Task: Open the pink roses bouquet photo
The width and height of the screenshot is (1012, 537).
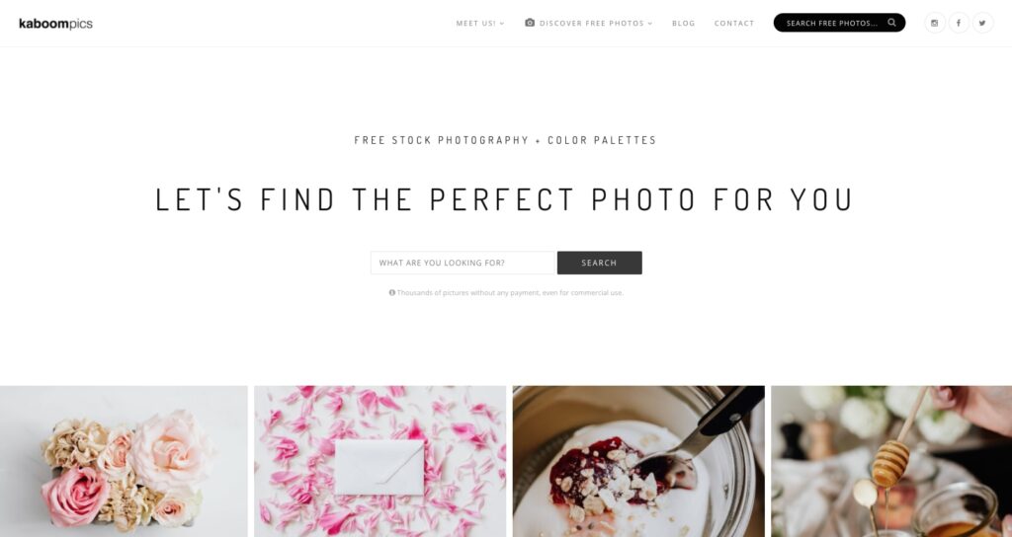Action: click(x=124, y=462)
